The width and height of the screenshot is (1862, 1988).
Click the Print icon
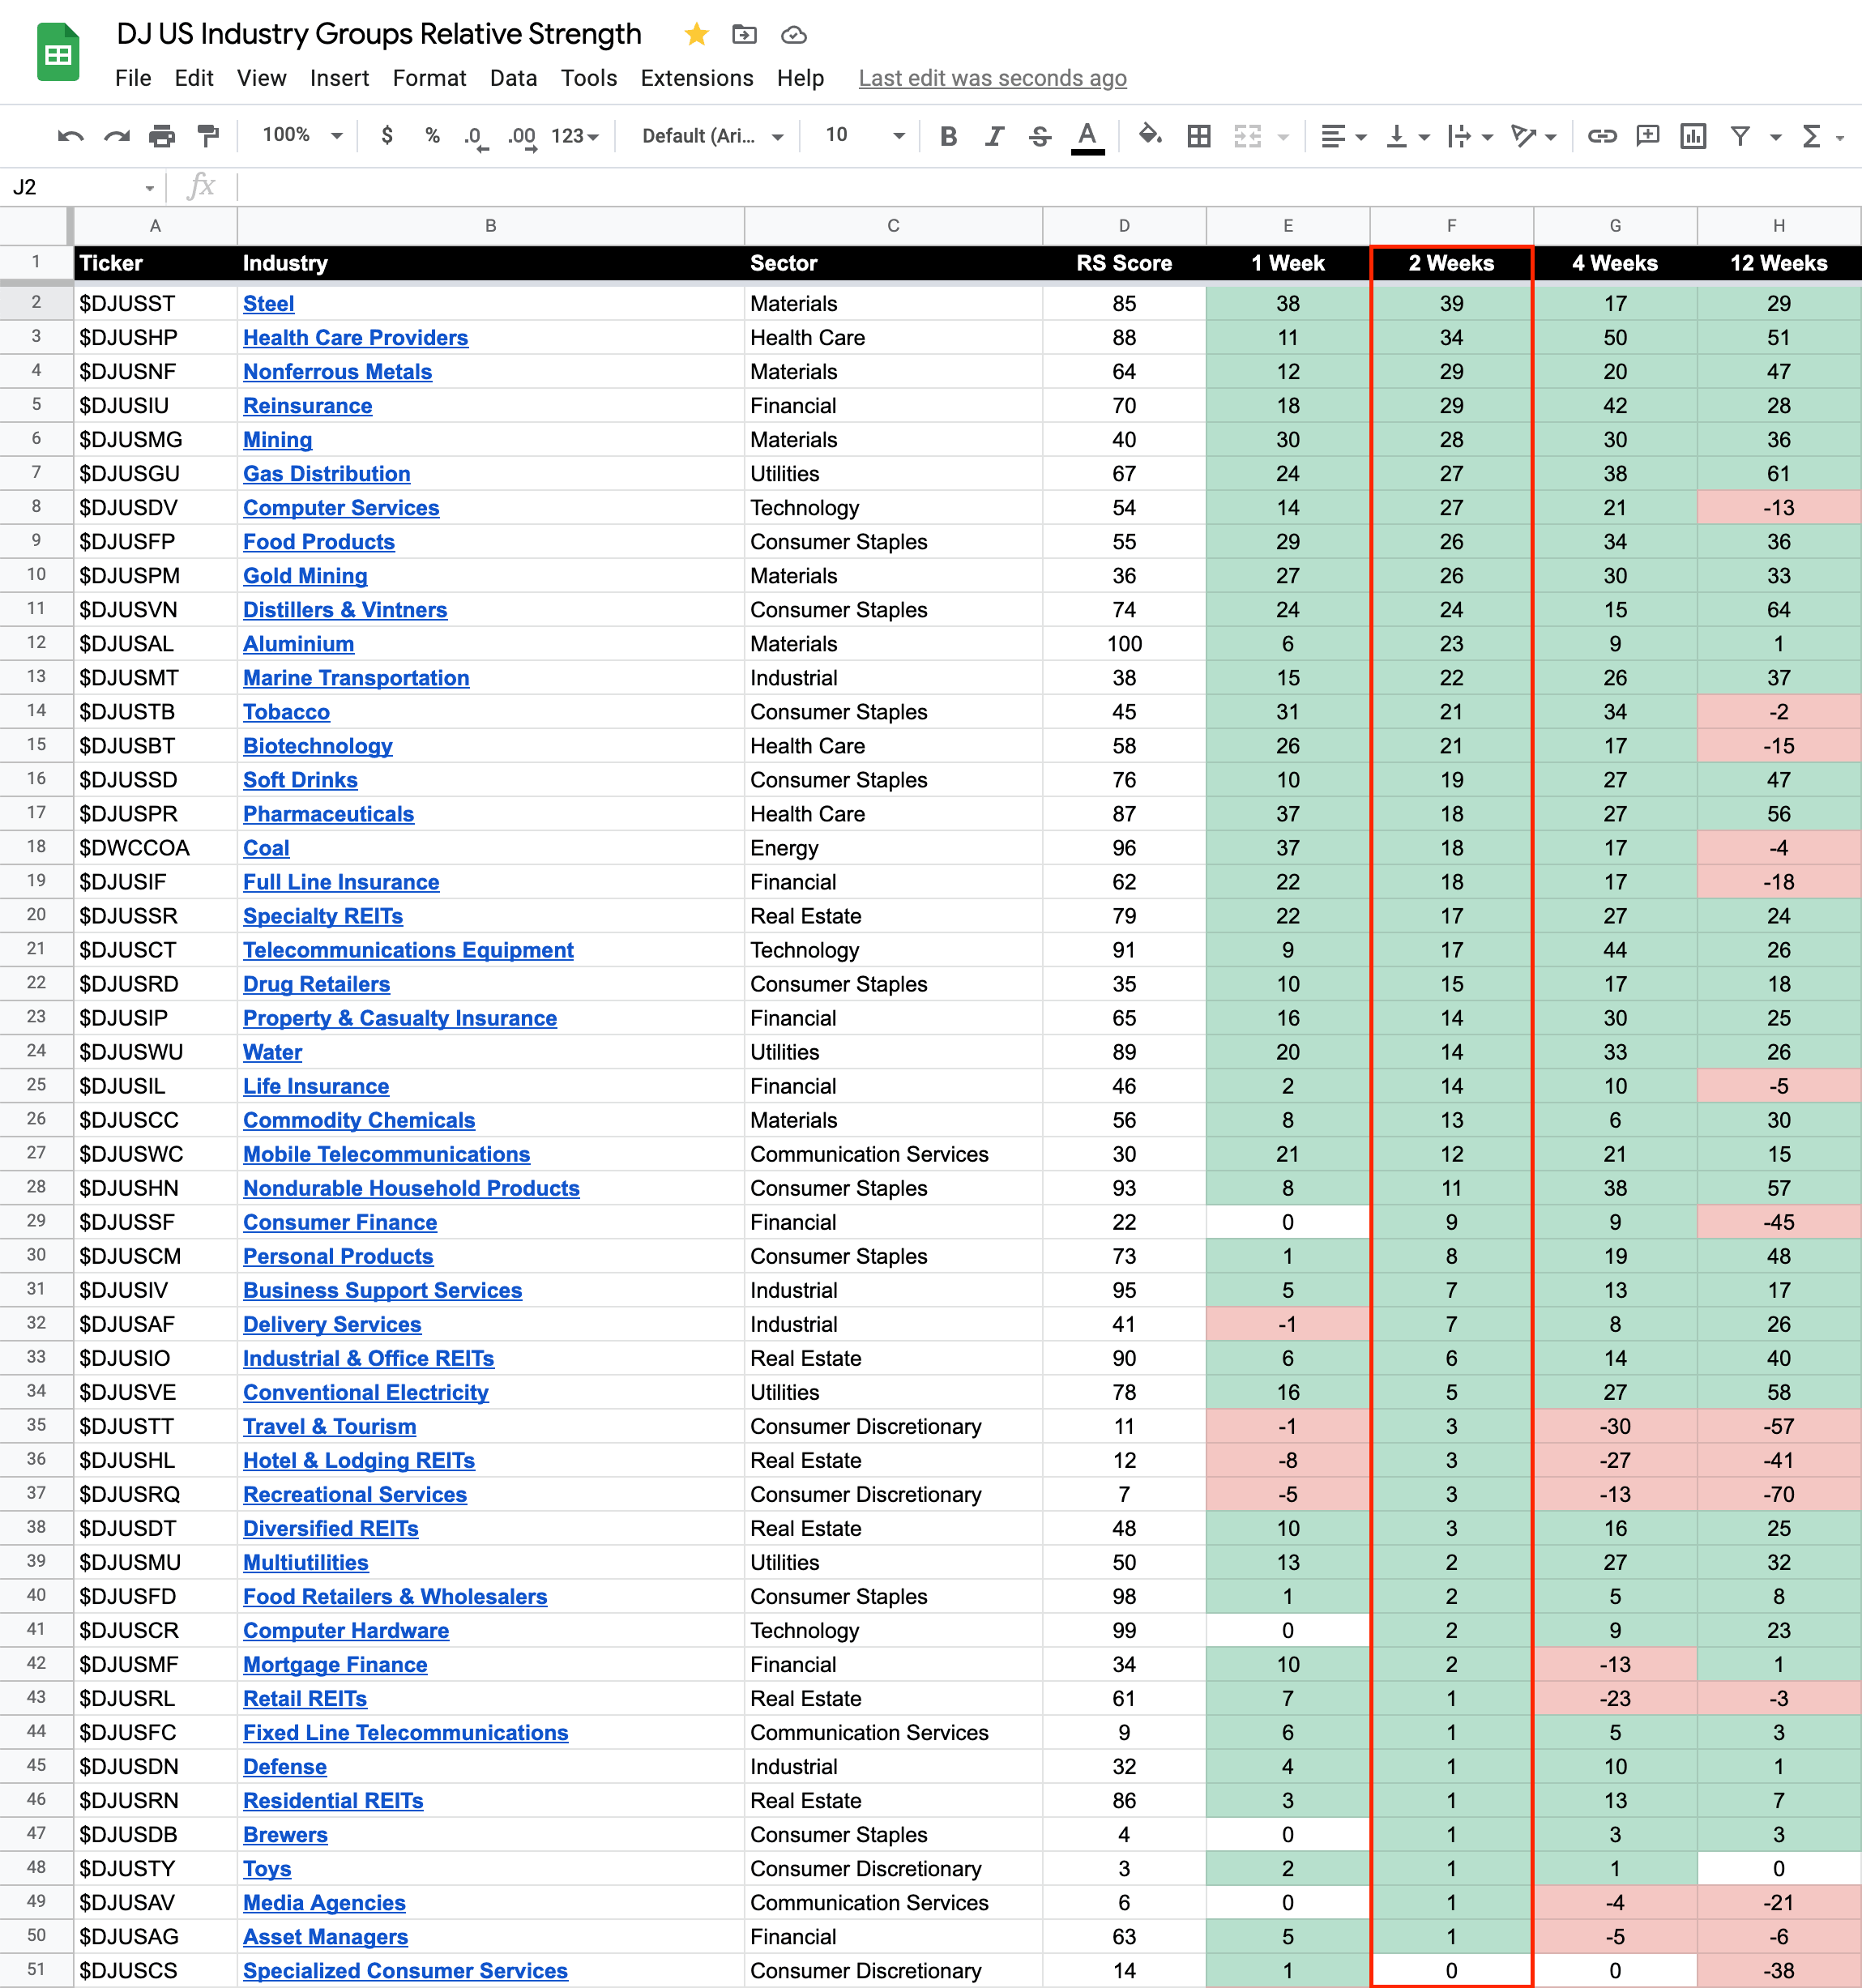point(162,136)
